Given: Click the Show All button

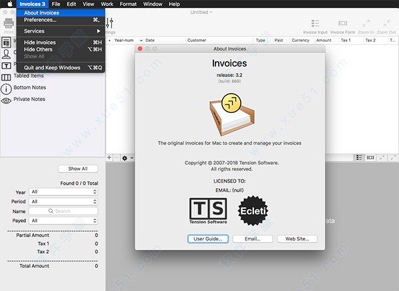Looking at the screenshot, I should 78,169.
